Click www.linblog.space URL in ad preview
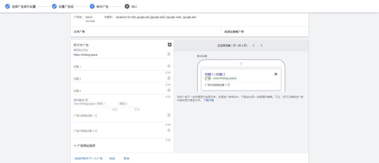 (225, 78)
